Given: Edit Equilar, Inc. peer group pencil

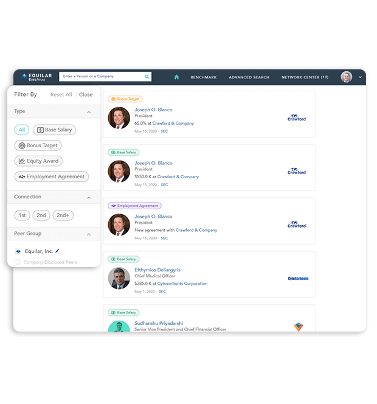Looking at the screenshot, I should pyautogui.click(x=57, y=251).
